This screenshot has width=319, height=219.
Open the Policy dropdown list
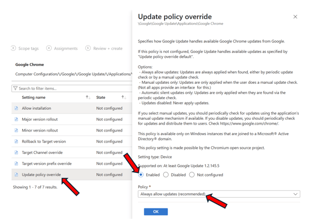(219, 194)
